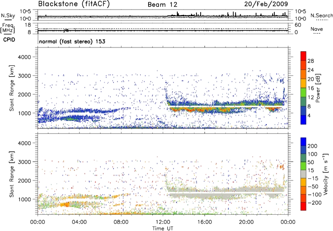This screenshot has height=231, width=333.
Task: Click the "4000" tick of the velocity panel
Action: tap(24, 143)
